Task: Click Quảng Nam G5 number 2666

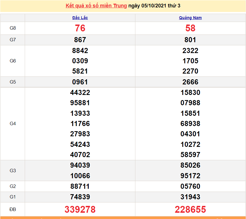Action: pos(190,82)
